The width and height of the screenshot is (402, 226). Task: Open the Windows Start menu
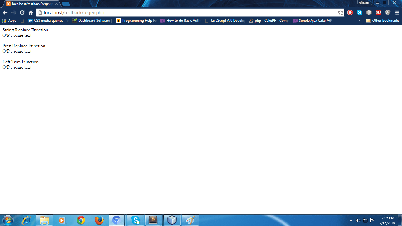coord(8,220)
